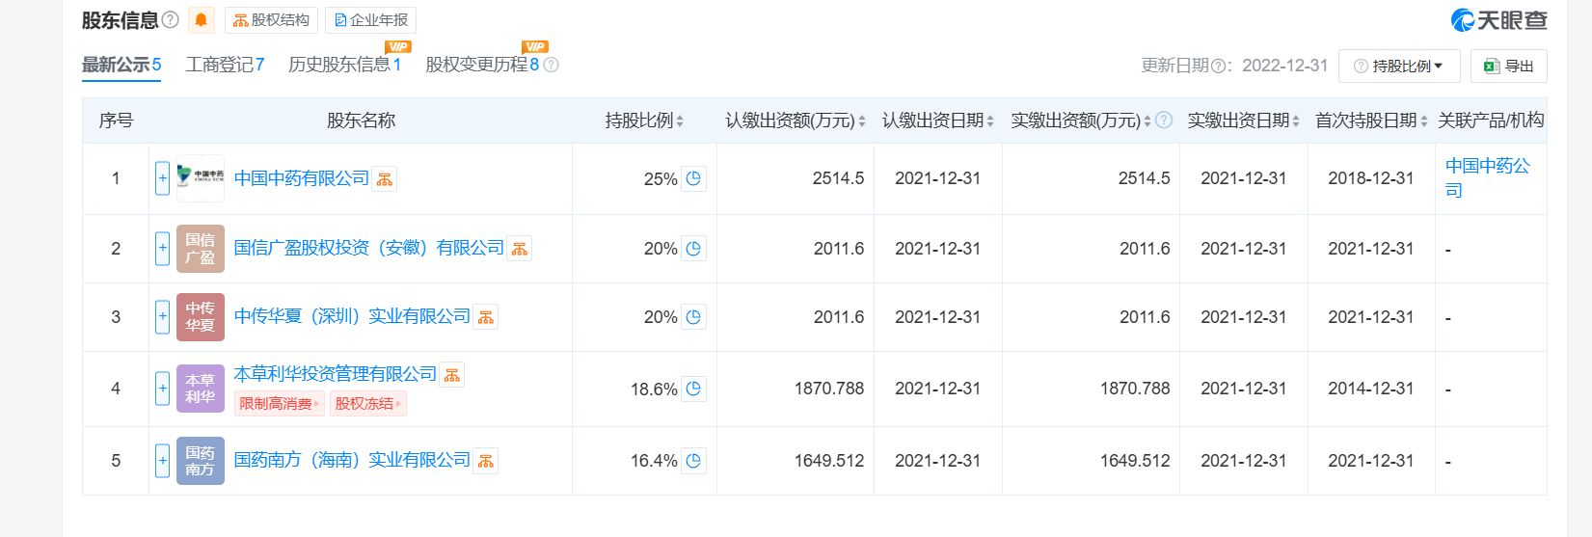Viewport: 1592px width, 537px height.
Task: Click the 限制高消费 risk tag
Action: click(x=279, y=404)
